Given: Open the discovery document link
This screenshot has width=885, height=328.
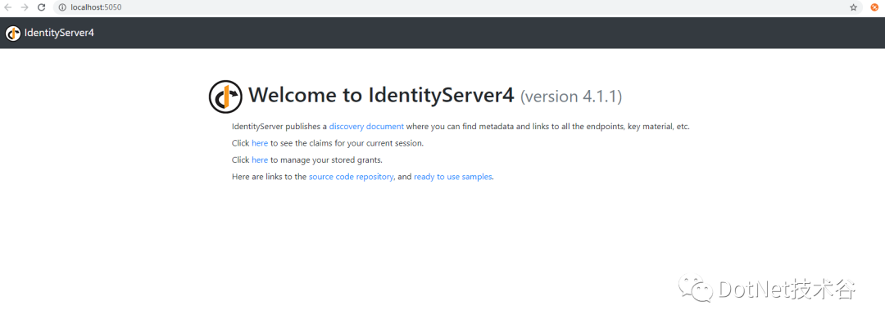Looking at the screenshot, I should coord(366,126).
